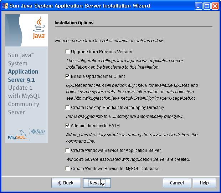Cancel the installation wizard
The width and height of the screenshot is (221, 193).
click(x=177, y=183)
